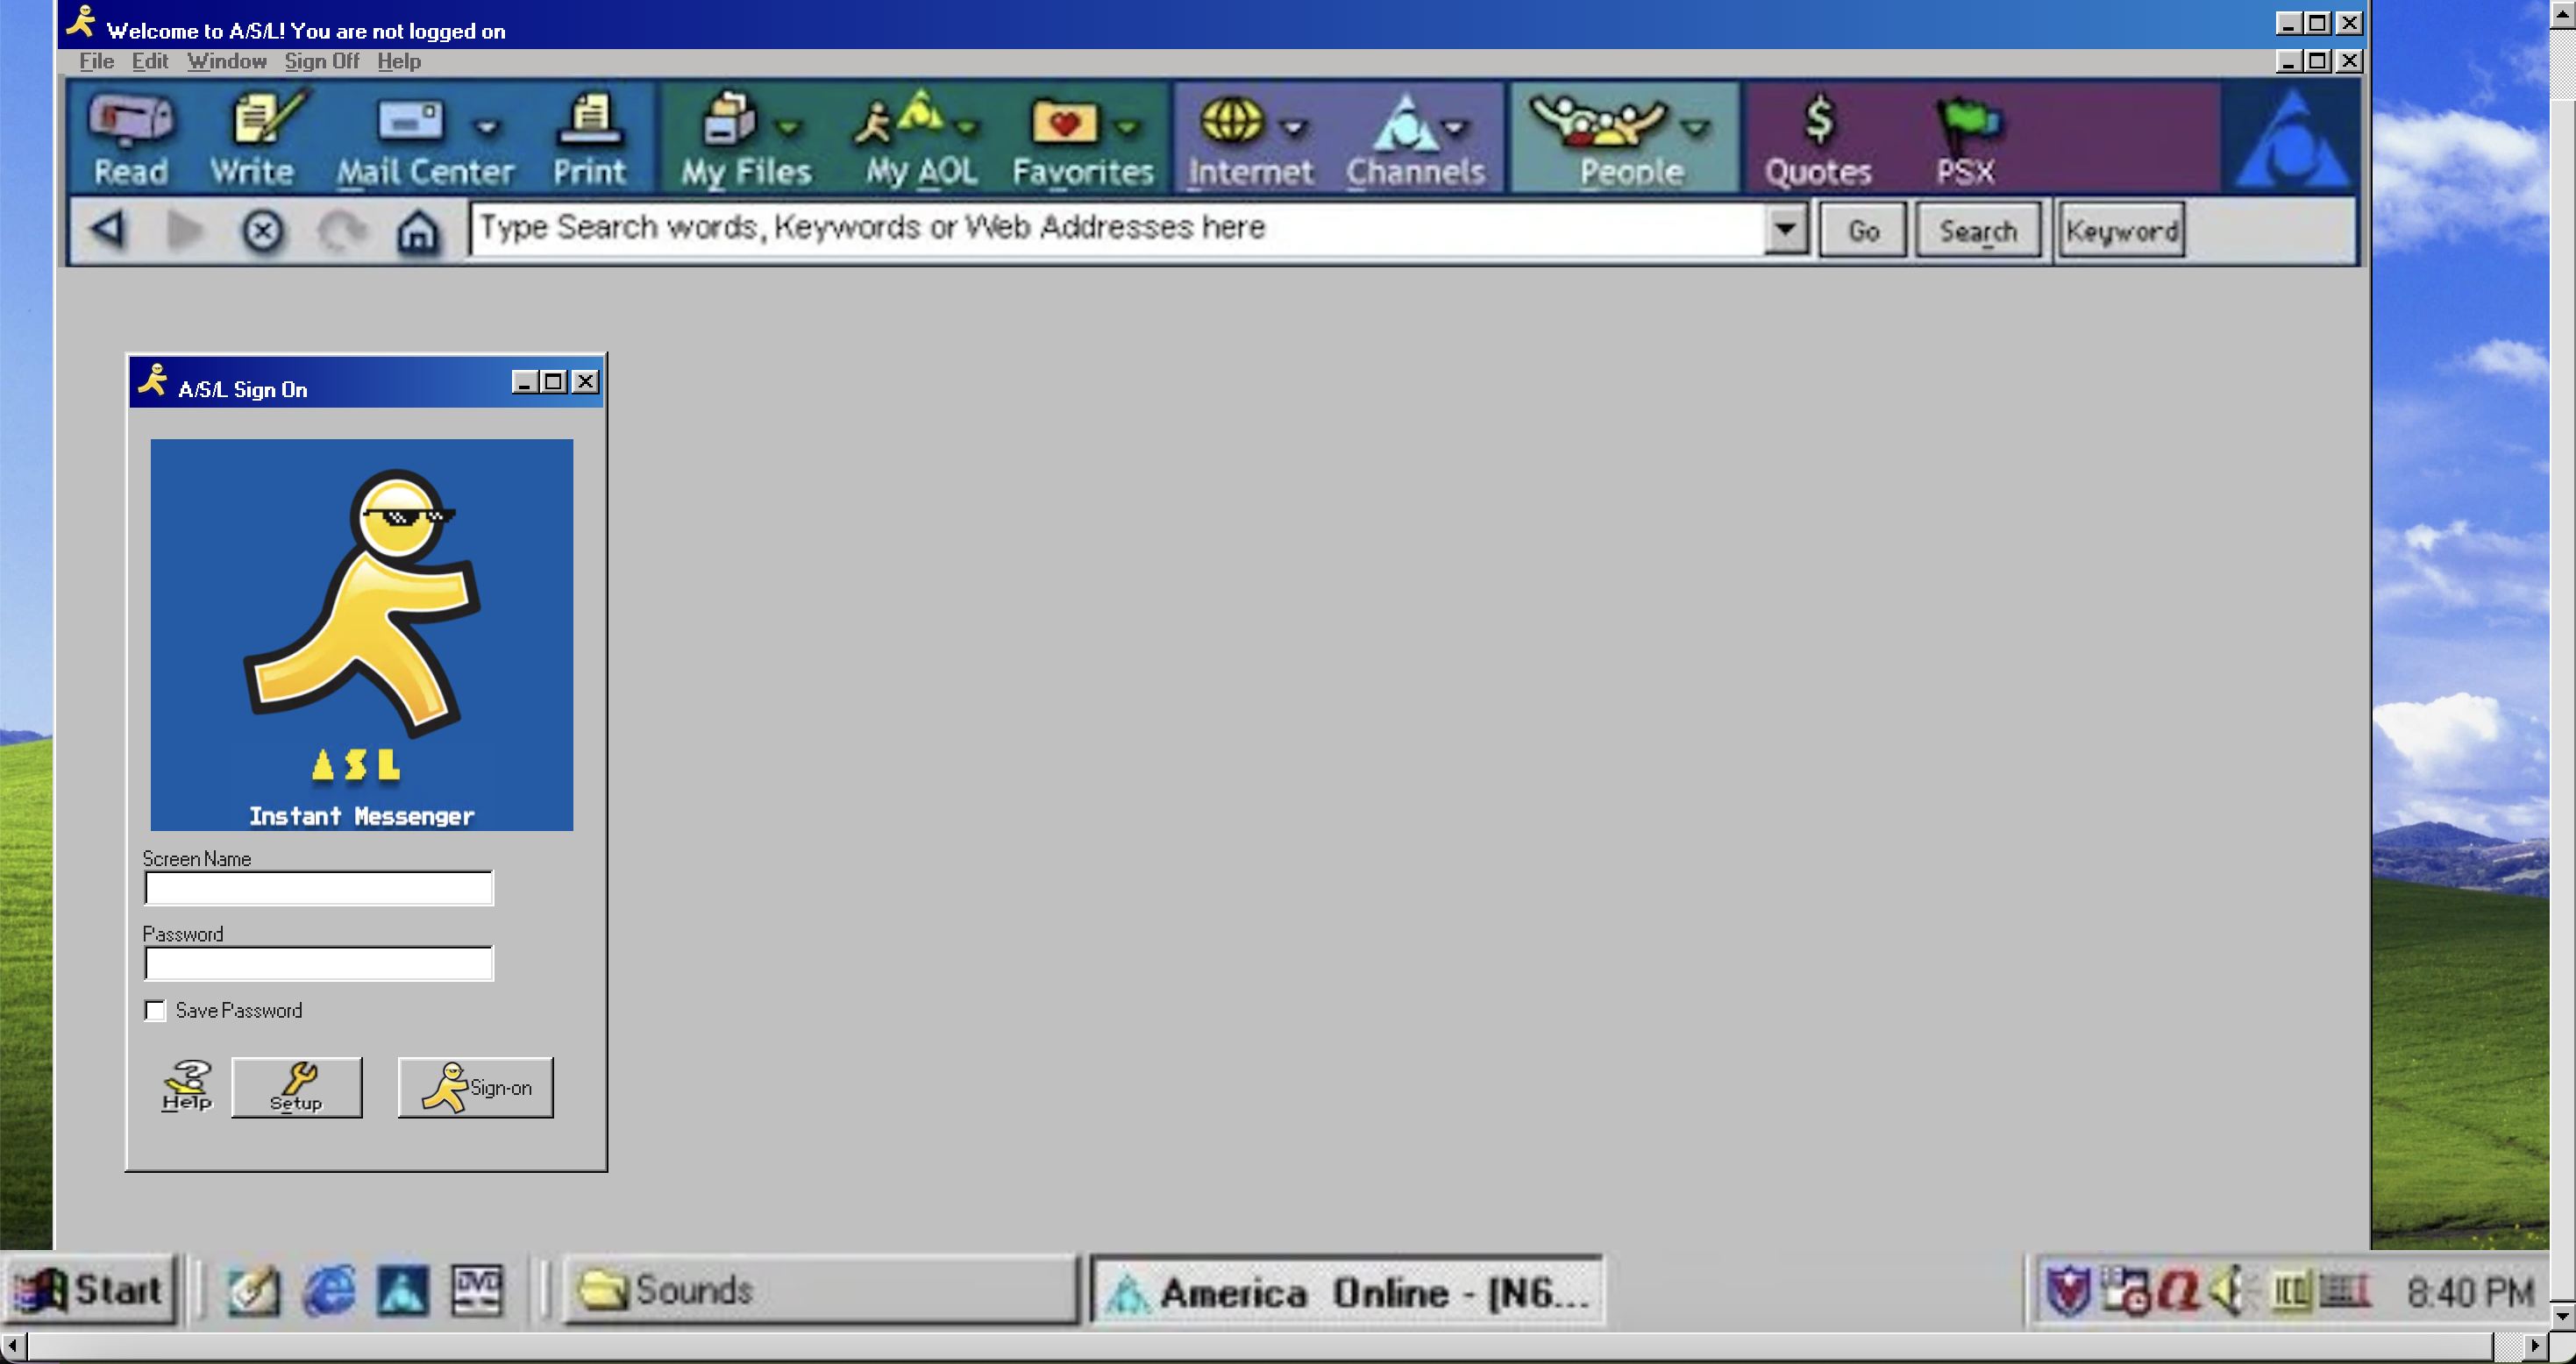Click the Write mail icon
The image size is (2576, 1364).
(254, 139)
